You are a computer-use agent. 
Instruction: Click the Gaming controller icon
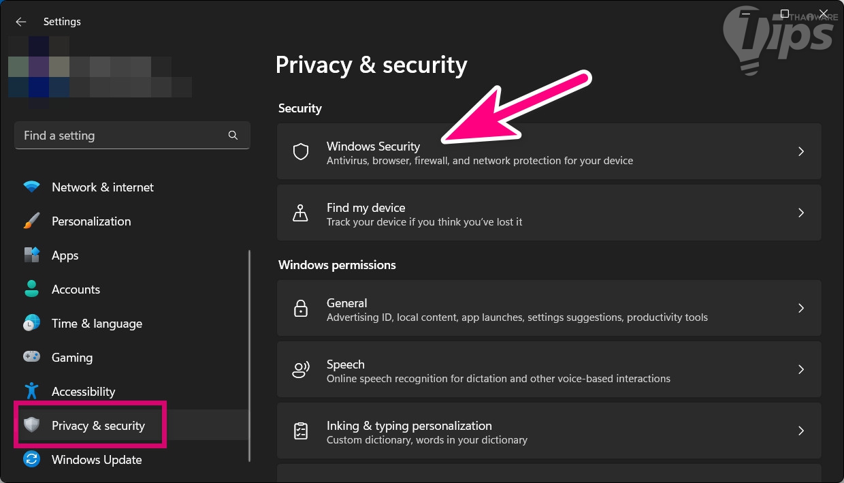[31, 357]
